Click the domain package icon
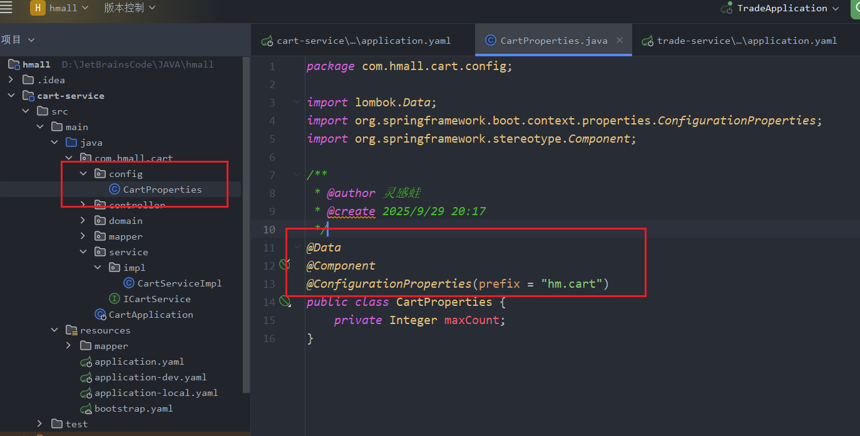This screenshot has height=436, width=860. pyautogui.click(x=100, y=221)
